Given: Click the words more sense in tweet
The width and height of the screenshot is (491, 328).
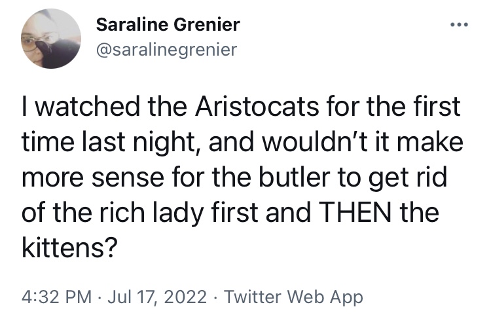Looking at the screenshot, I should (82, 179).
